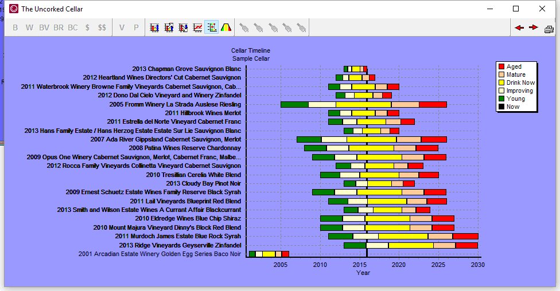Open the colored maturity curve icon
The height and width of the screenshot is (291, 560).
click(x=226, y=27)
